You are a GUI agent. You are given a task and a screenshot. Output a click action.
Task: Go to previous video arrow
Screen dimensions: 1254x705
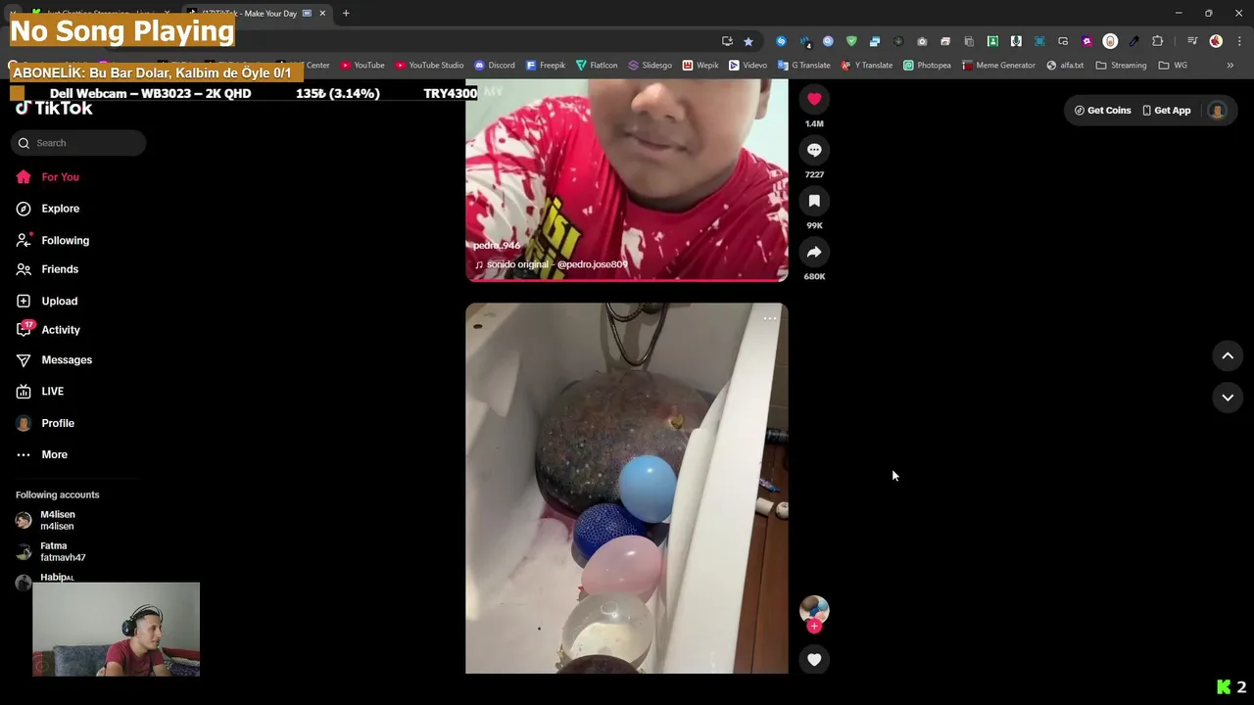1228,356
